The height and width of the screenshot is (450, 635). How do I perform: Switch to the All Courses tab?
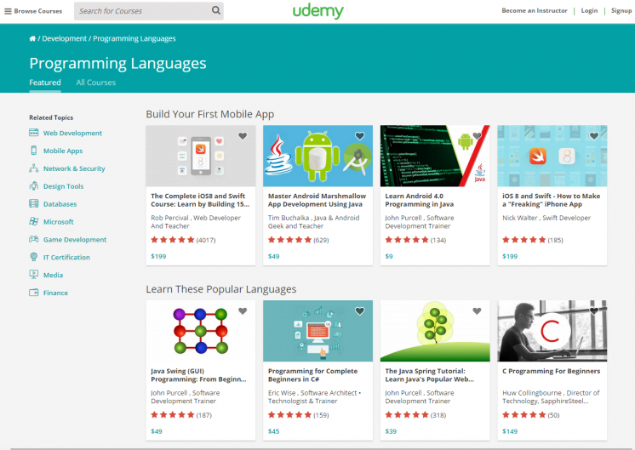click(x=96, y=83)
